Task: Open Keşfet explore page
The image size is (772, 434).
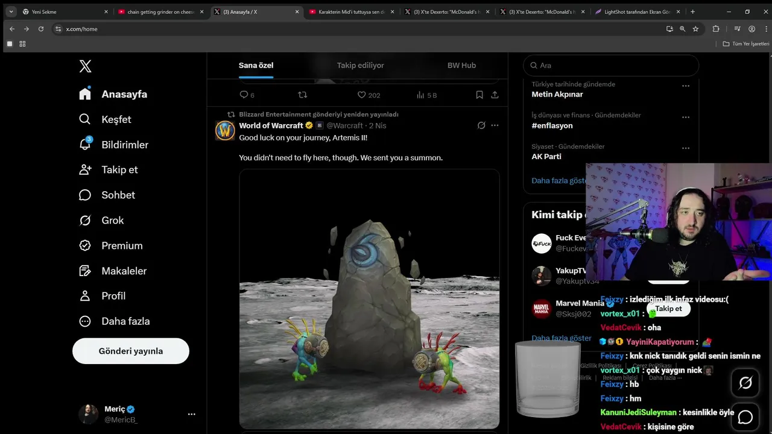Action: click(105, 119)
